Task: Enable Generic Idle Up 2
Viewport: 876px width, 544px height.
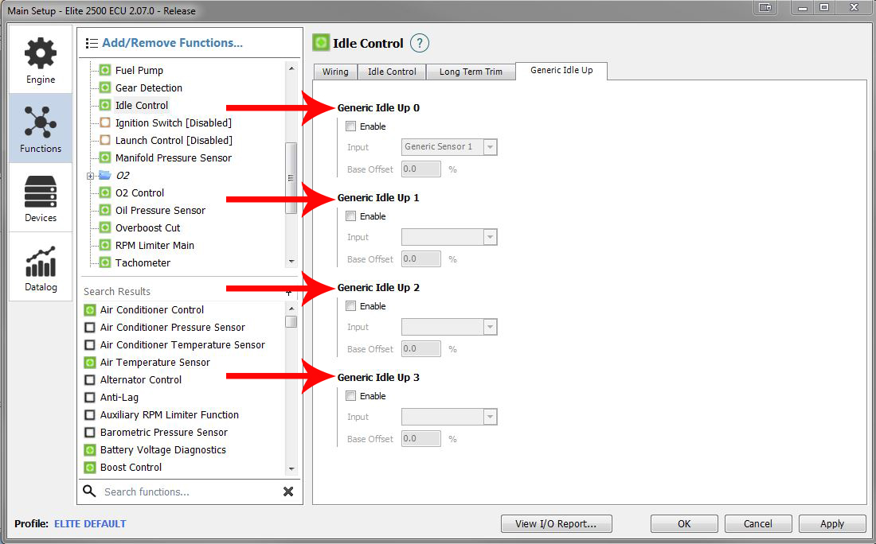Action: pyautogui.click(x=351, y=305)
